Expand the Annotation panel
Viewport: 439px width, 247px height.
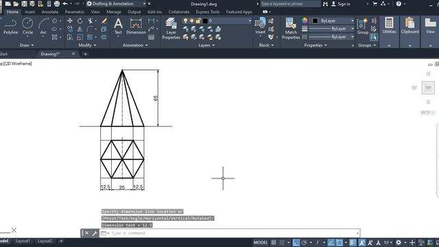[135, 45]
